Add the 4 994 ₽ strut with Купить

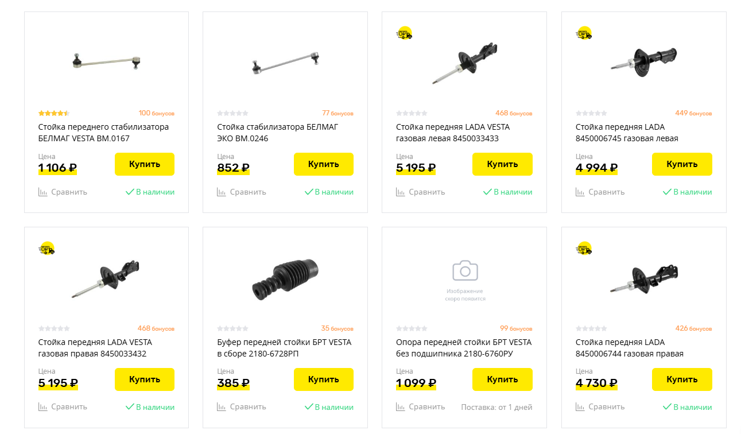pyautogui.click(x=682, y=164)
